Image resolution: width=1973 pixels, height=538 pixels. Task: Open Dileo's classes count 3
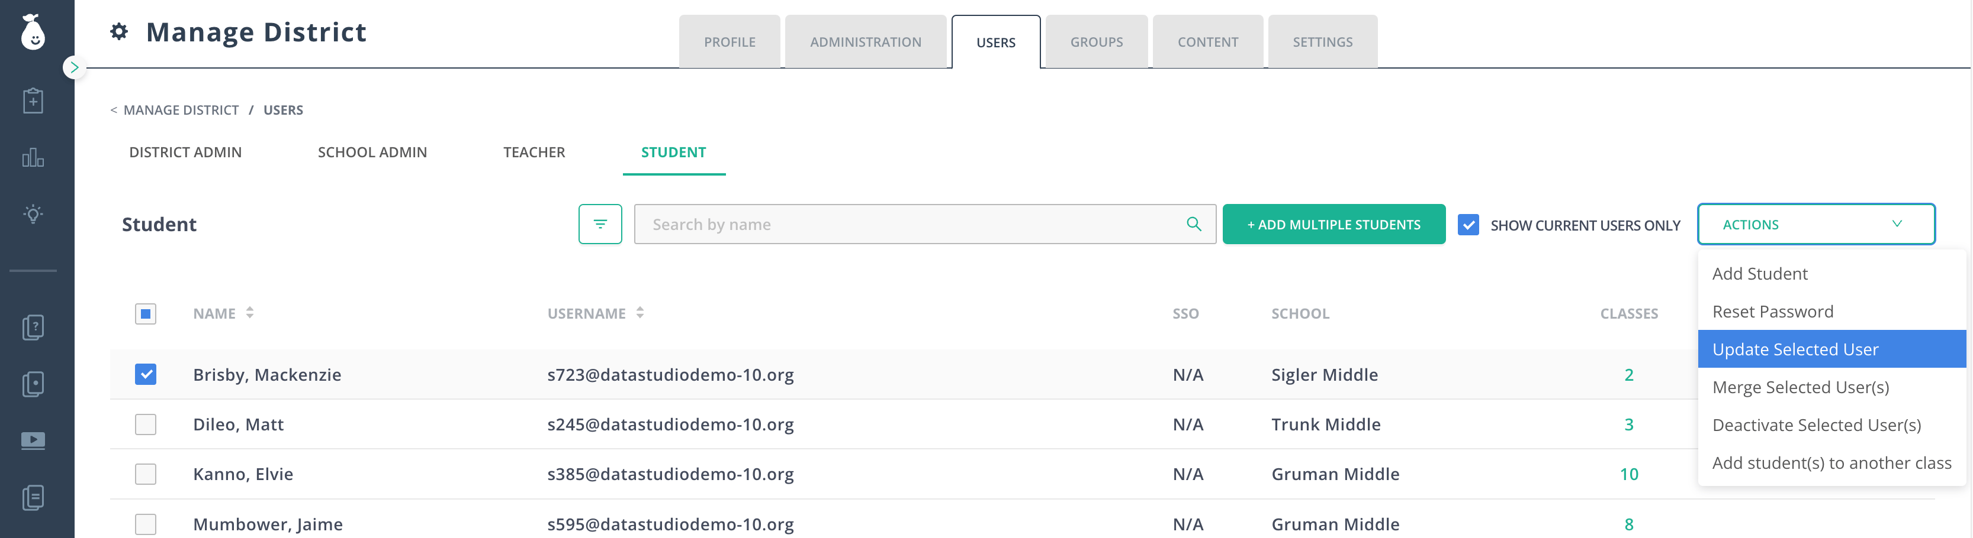1628,424
